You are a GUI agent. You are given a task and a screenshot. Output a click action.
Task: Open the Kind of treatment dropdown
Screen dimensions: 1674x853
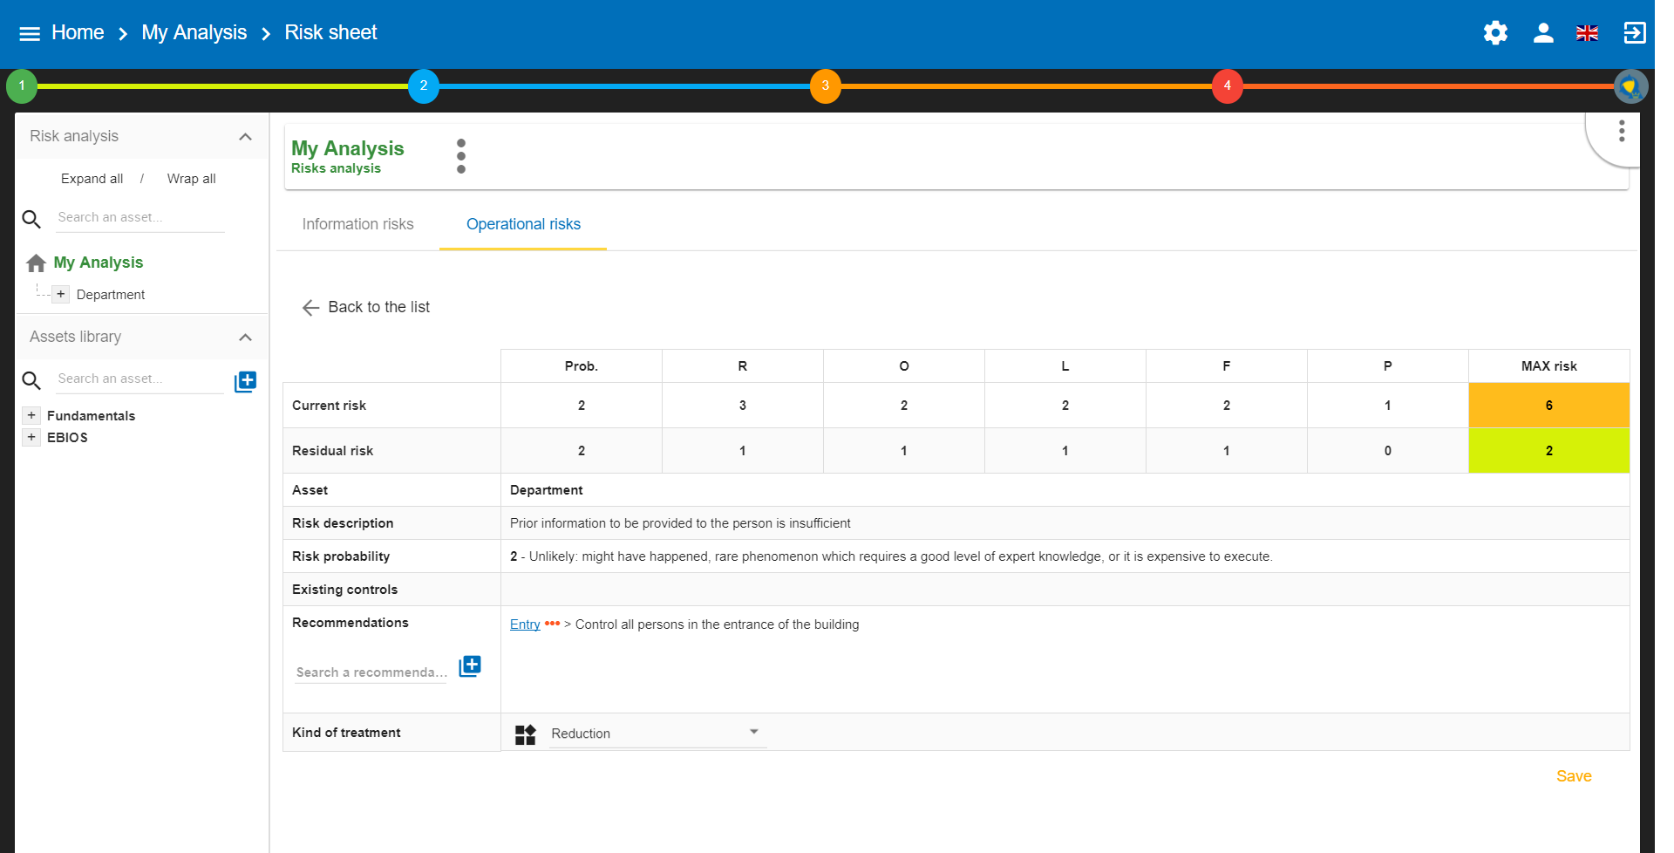pyautogui.click(x=657, y=734)
